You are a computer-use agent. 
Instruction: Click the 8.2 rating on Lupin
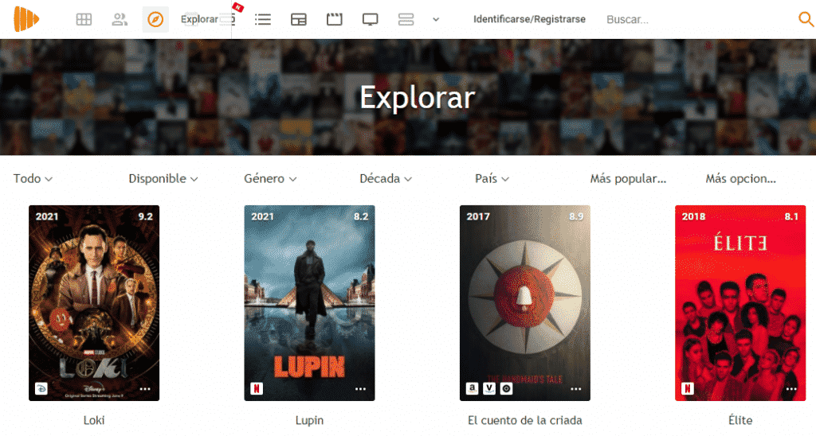point(361,216)
